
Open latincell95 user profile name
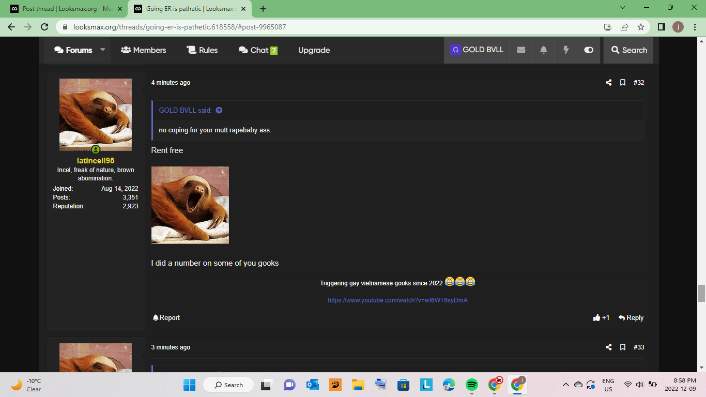[96, 161]
